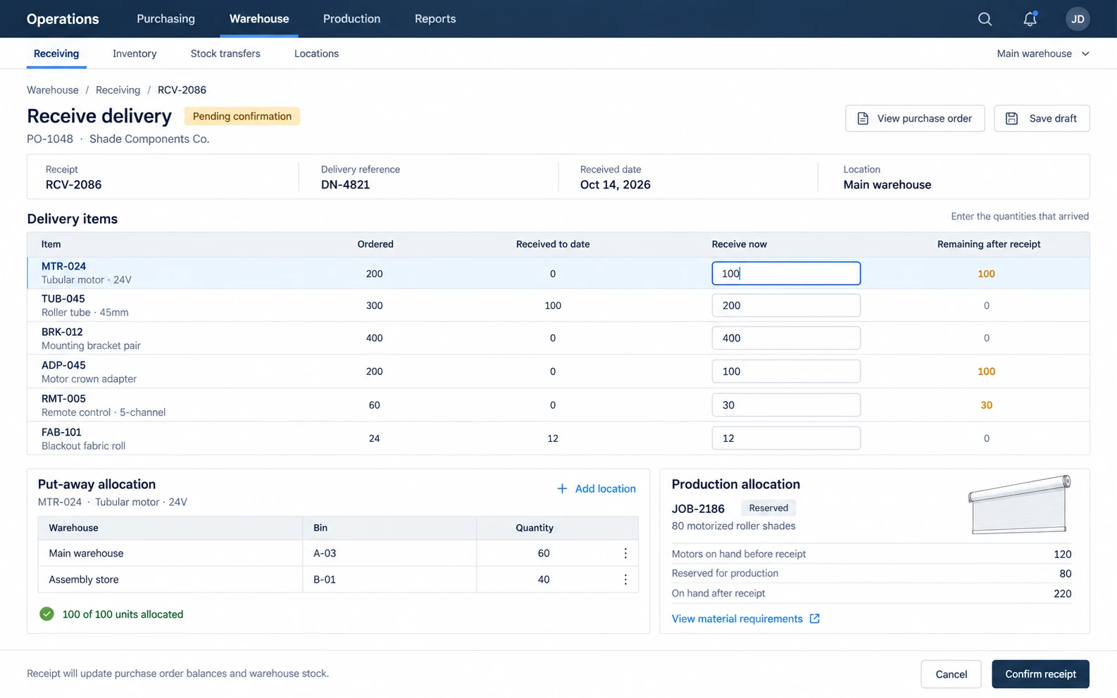This screenshot has width=1117, height=698.
Task: Switch to the Receiving tab
Action: (x=56, y=53)
